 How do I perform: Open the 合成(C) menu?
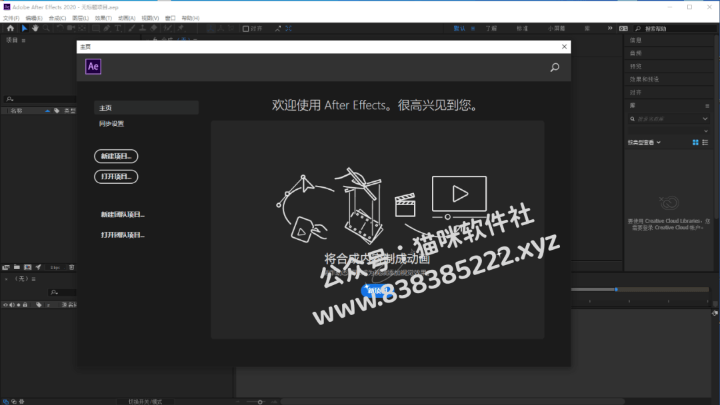coord(57,19)
